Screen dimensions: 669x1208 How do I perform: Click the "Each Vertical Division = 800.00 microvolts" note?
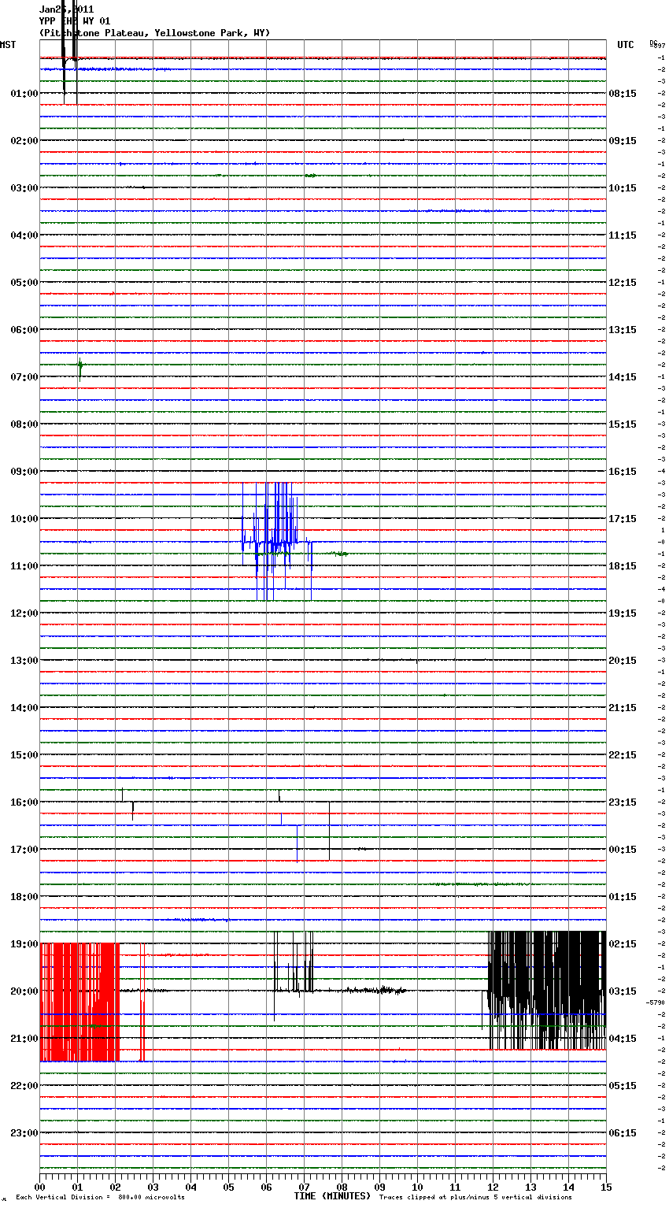pyautogui.click(x=100, y=1198)
